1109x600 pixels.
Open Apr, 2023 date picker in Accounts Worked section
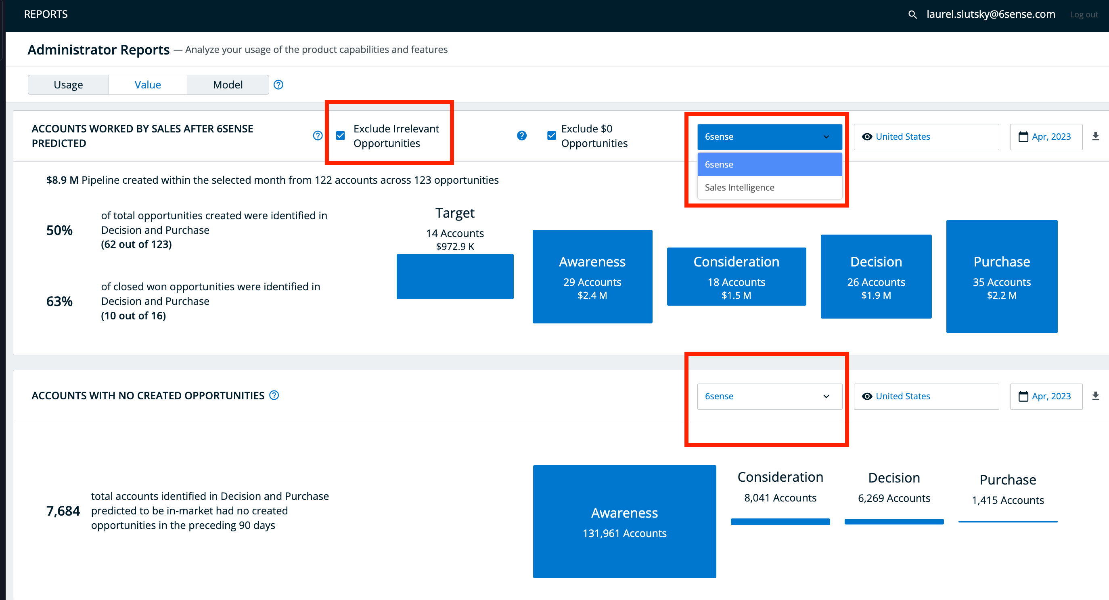point(1046,137)
